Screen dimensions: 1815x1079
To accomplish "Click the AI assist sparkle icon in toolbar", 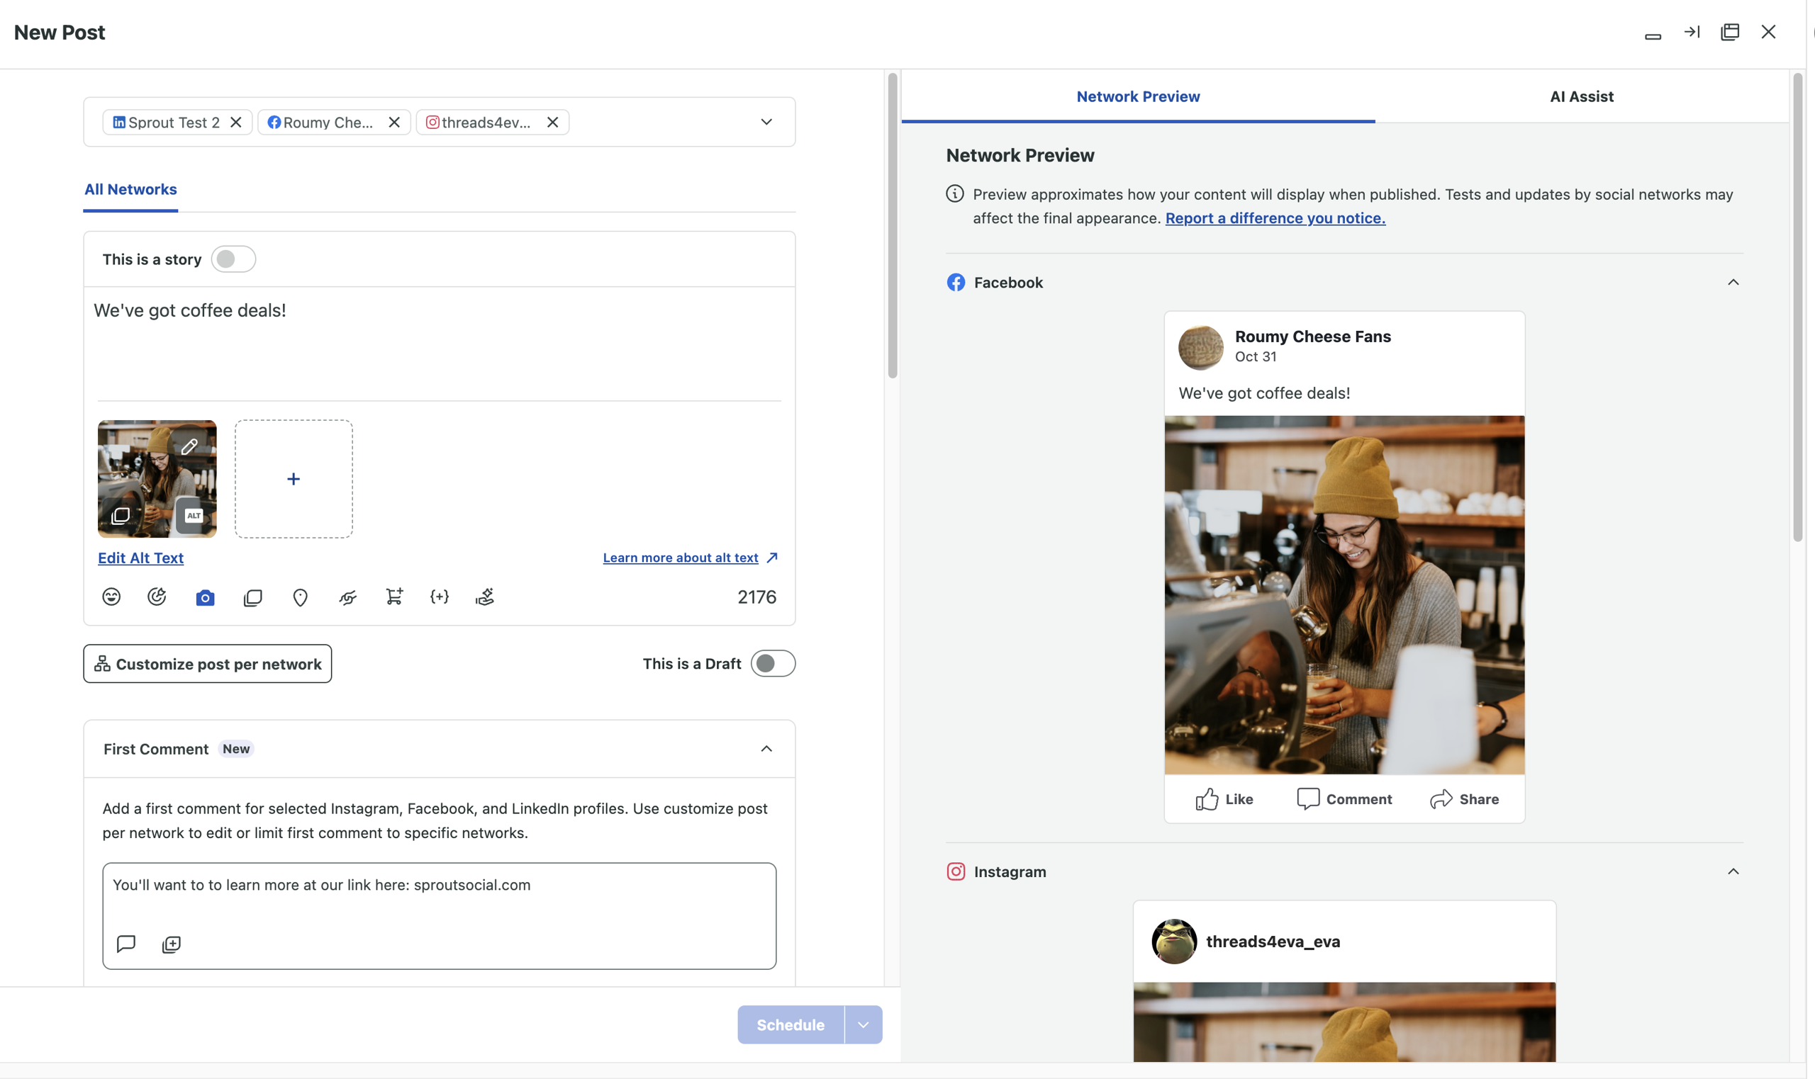I will click(x=157, y=597).
